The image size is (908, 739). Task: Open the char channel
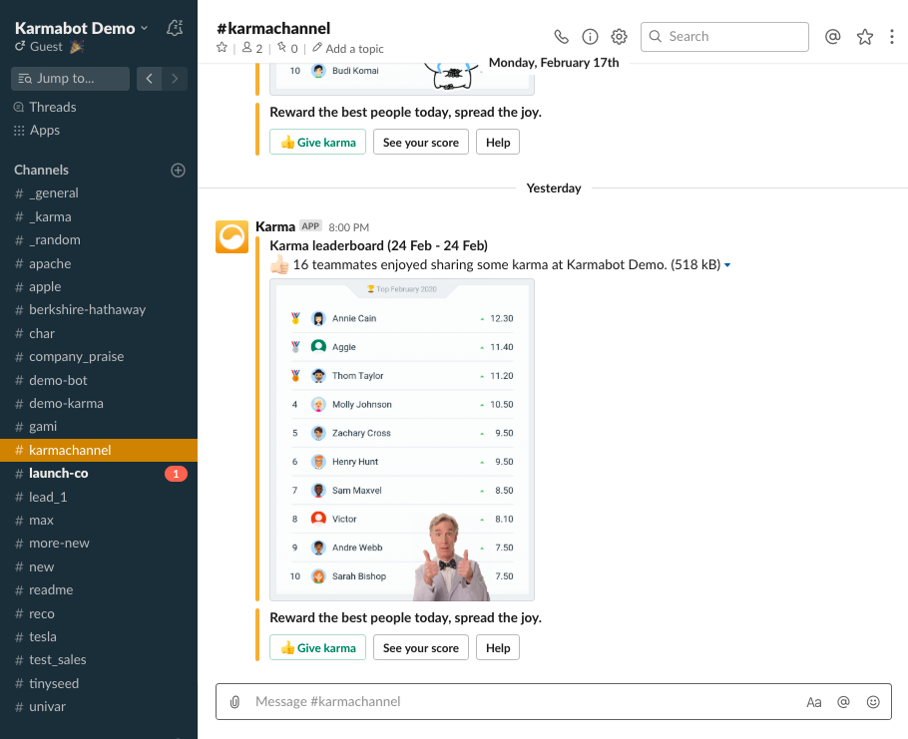click(99, 334)
